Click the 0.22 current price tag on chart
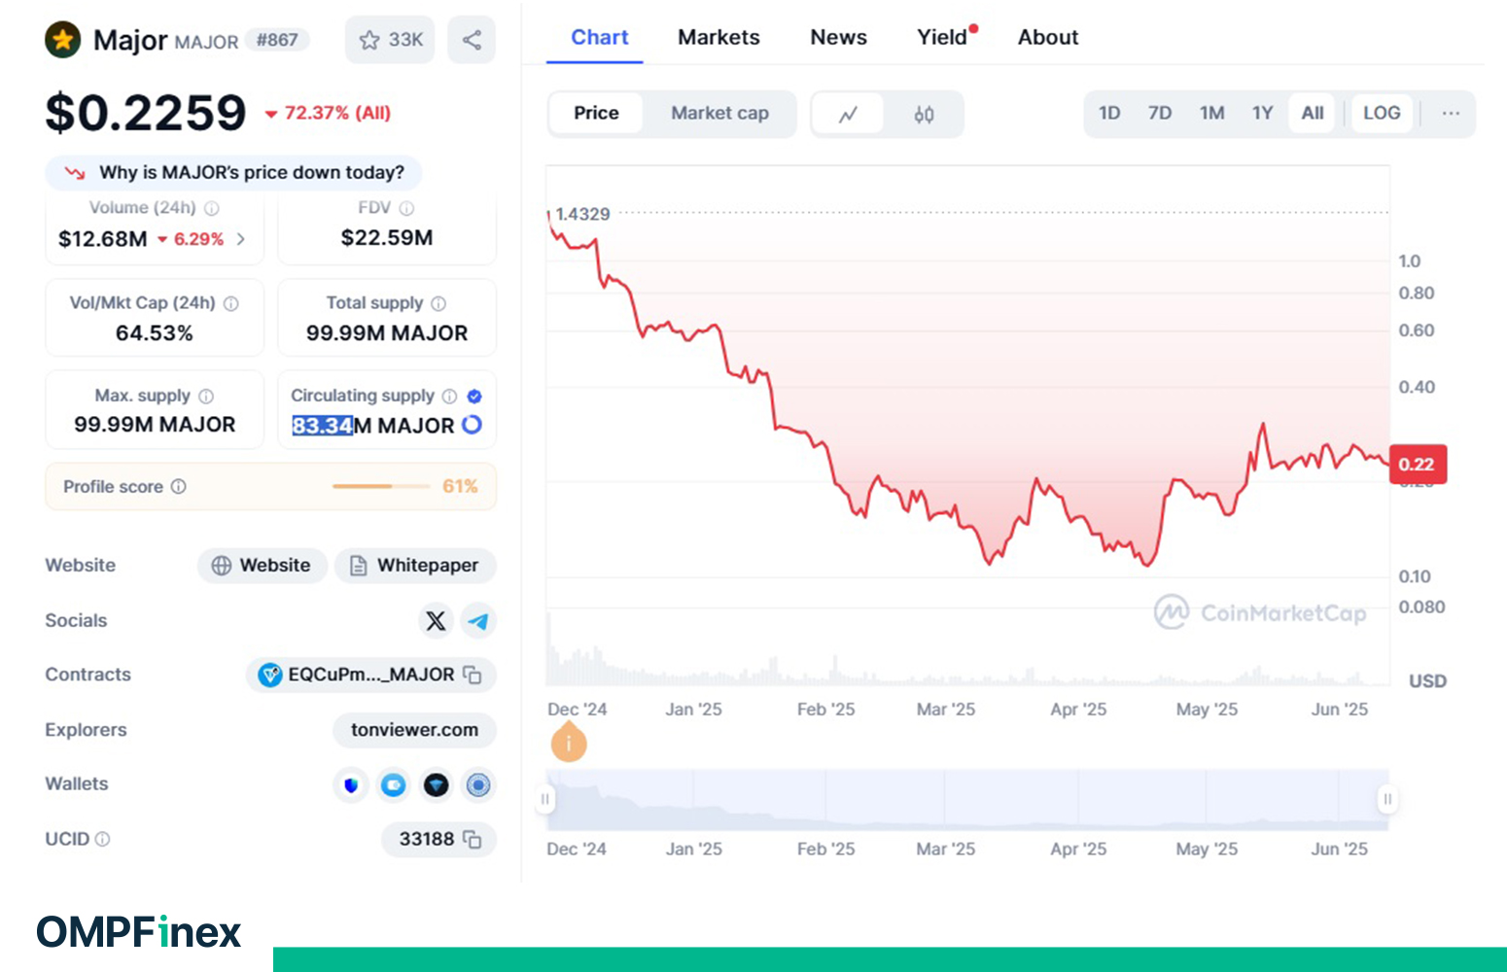 [1418, 465]
